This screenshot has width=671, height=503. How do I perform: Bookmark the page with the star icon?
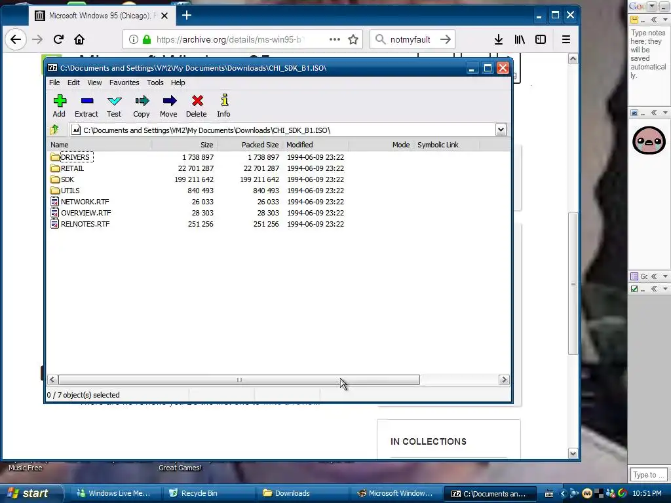click(x=353, y=39)
